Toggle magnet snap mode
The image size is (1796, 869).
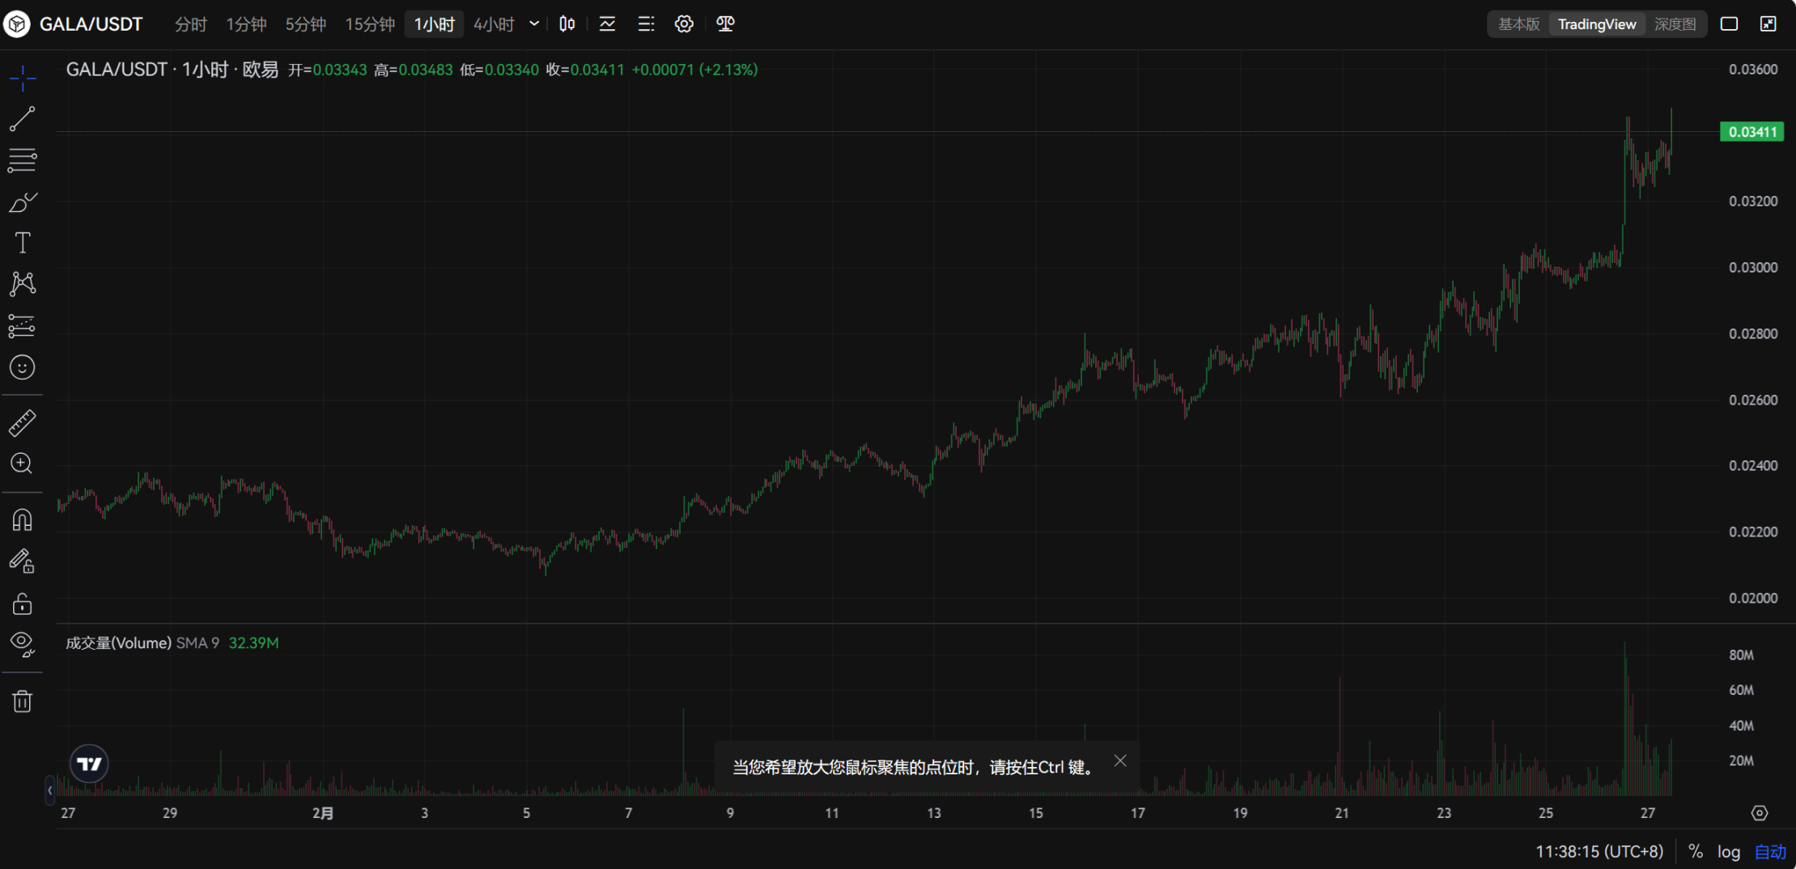coord(22,519)
